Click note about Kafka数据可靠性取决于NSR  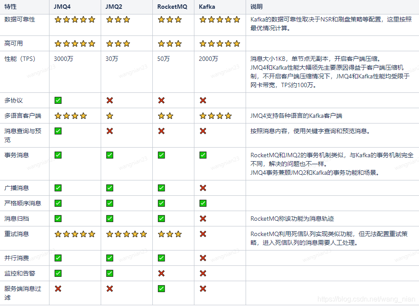click(331, 24)
